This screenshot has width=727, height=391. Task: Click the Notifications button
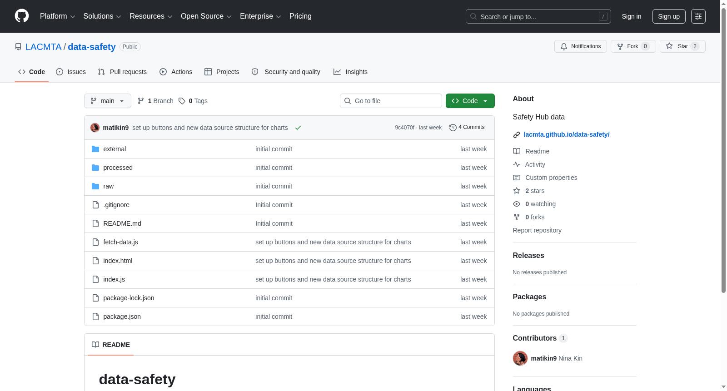point(581,46)
